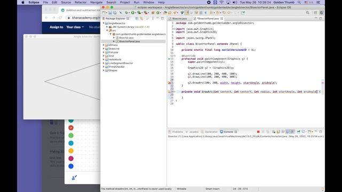Open the Run button dropdown arrow
Screen dimensions: 342x192
135,13
